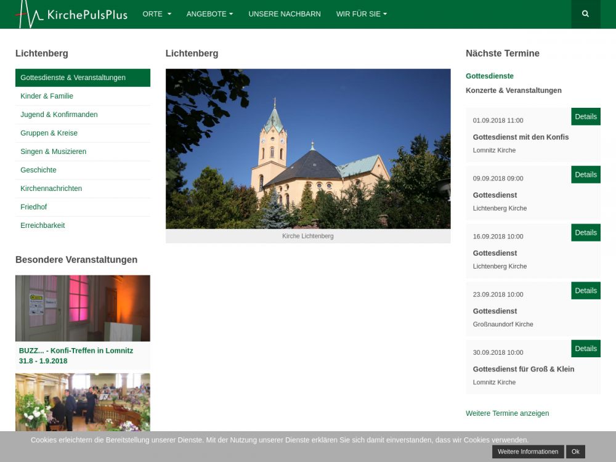This screenshot has width=616, height=462.
Task: Accept cookies with the Ok button
Action: (575, 452)
